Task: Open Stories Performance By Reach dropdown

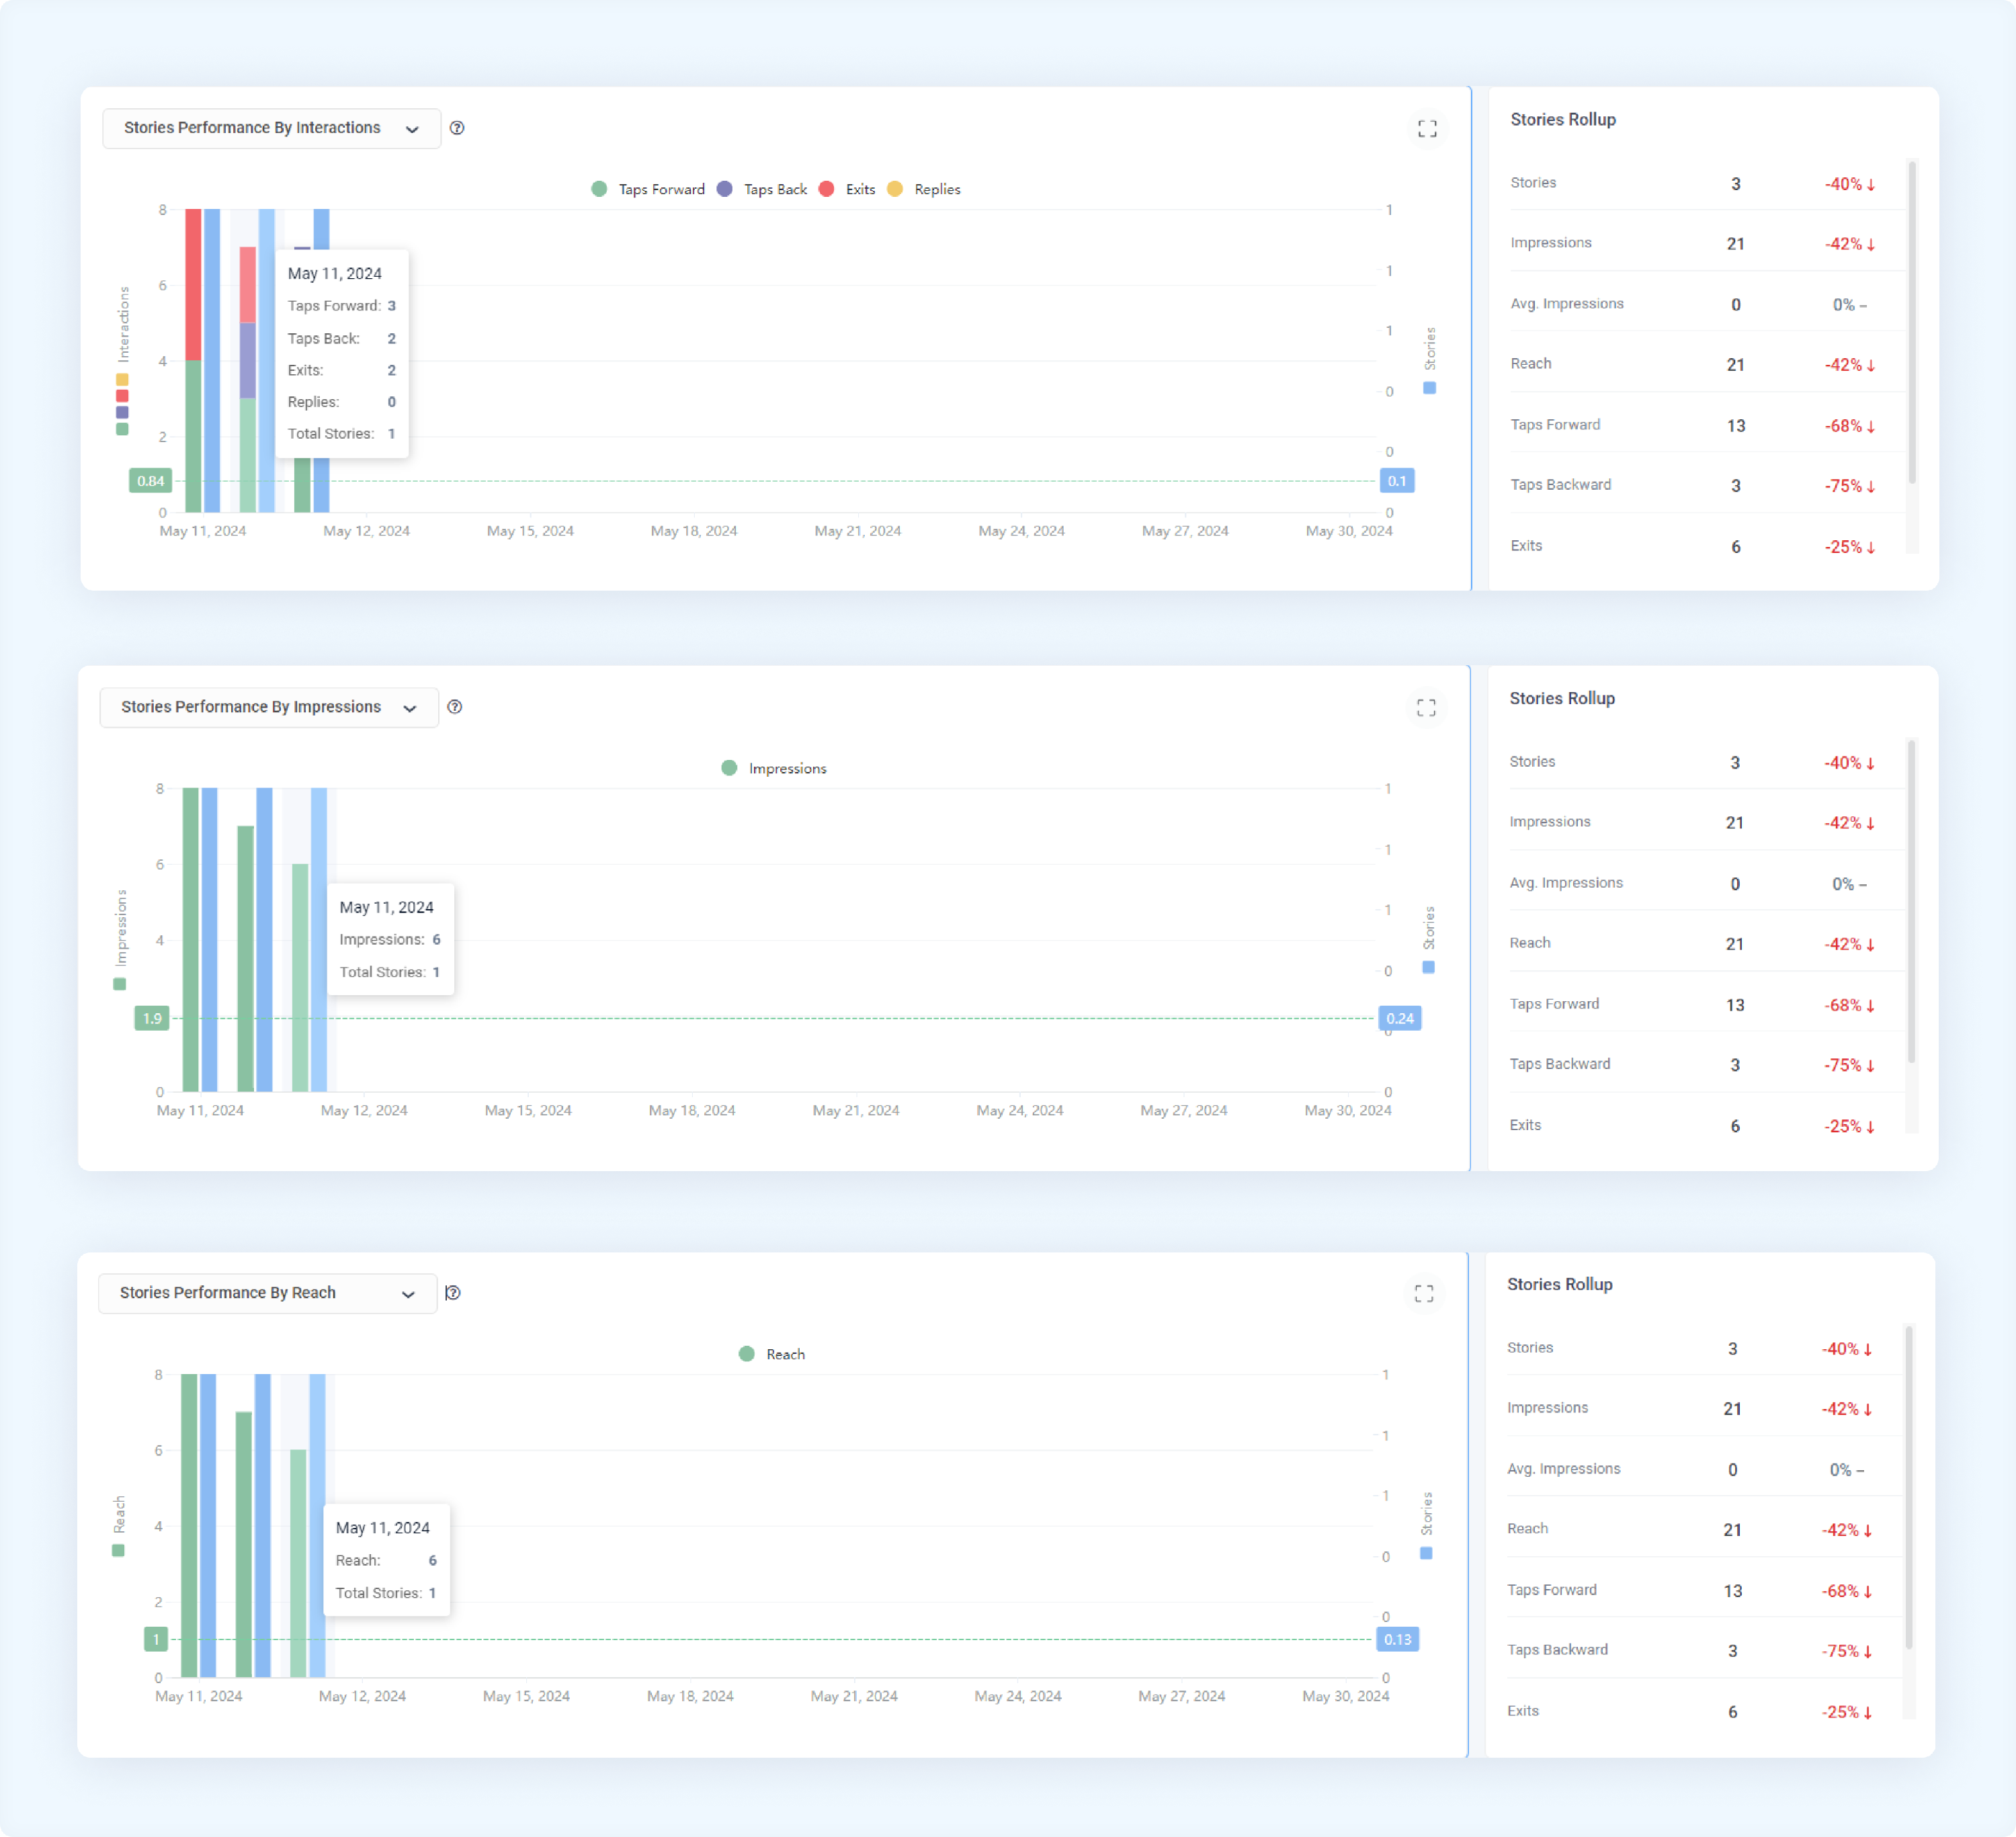Action: 267,1293
